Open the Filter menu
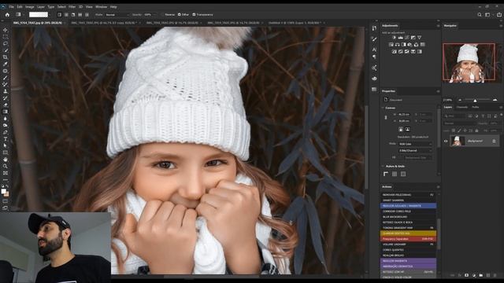 72,7
